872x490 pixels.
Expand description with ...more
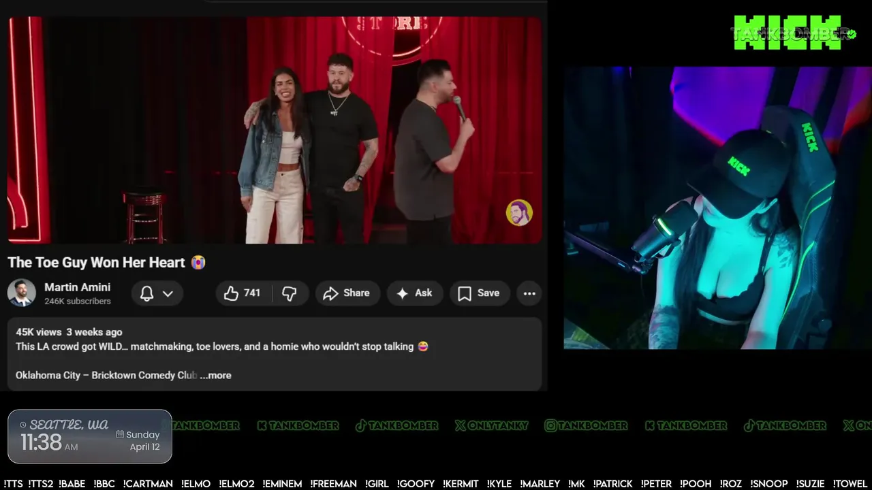(x=216, y=375)
